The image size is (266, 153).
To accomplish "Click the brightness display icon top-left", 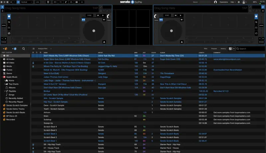I will coord(11,2).
